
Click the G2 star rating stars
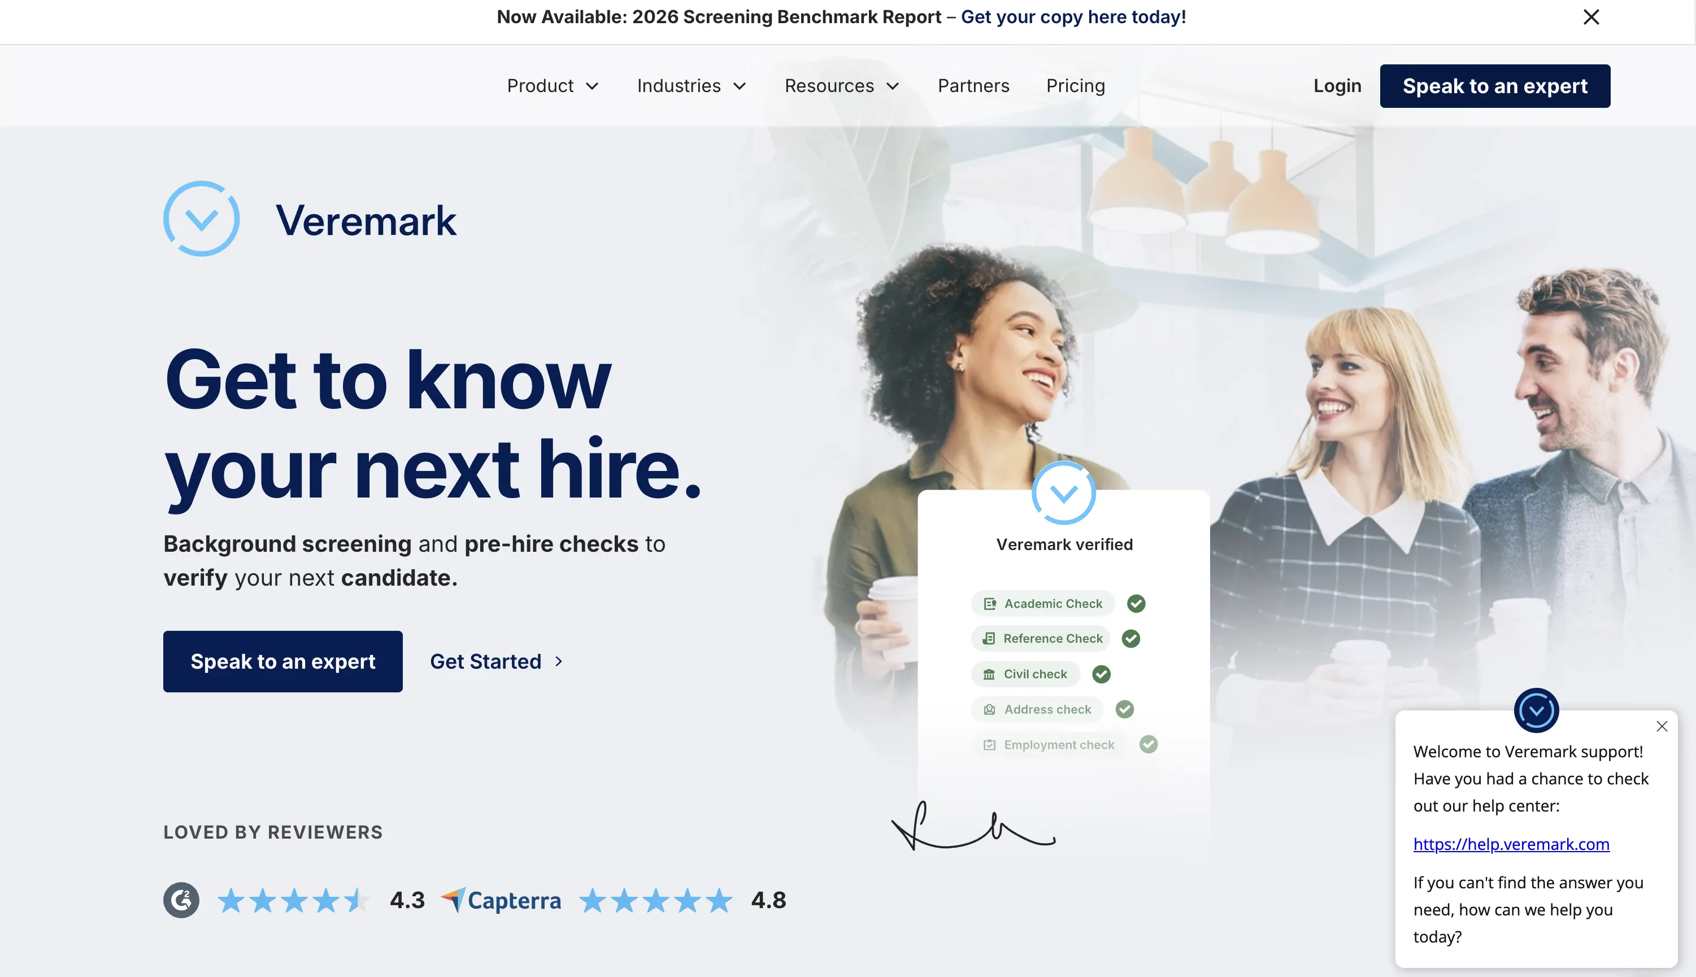293,900
